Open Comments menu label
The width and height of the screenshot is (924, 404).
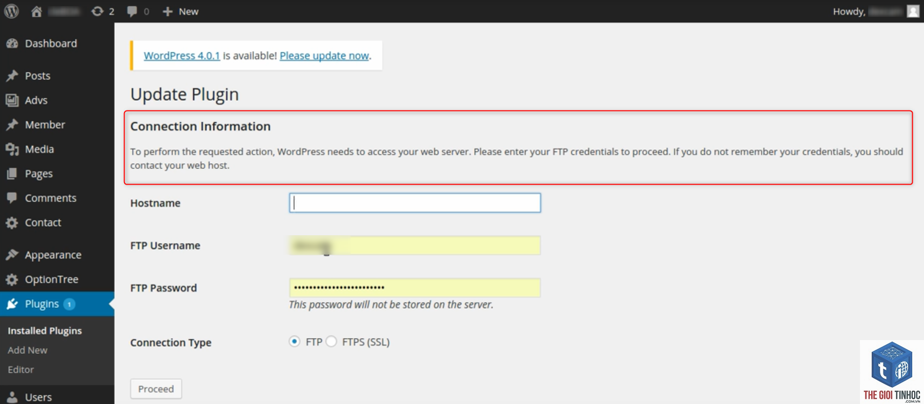click(x=51, y=198)
